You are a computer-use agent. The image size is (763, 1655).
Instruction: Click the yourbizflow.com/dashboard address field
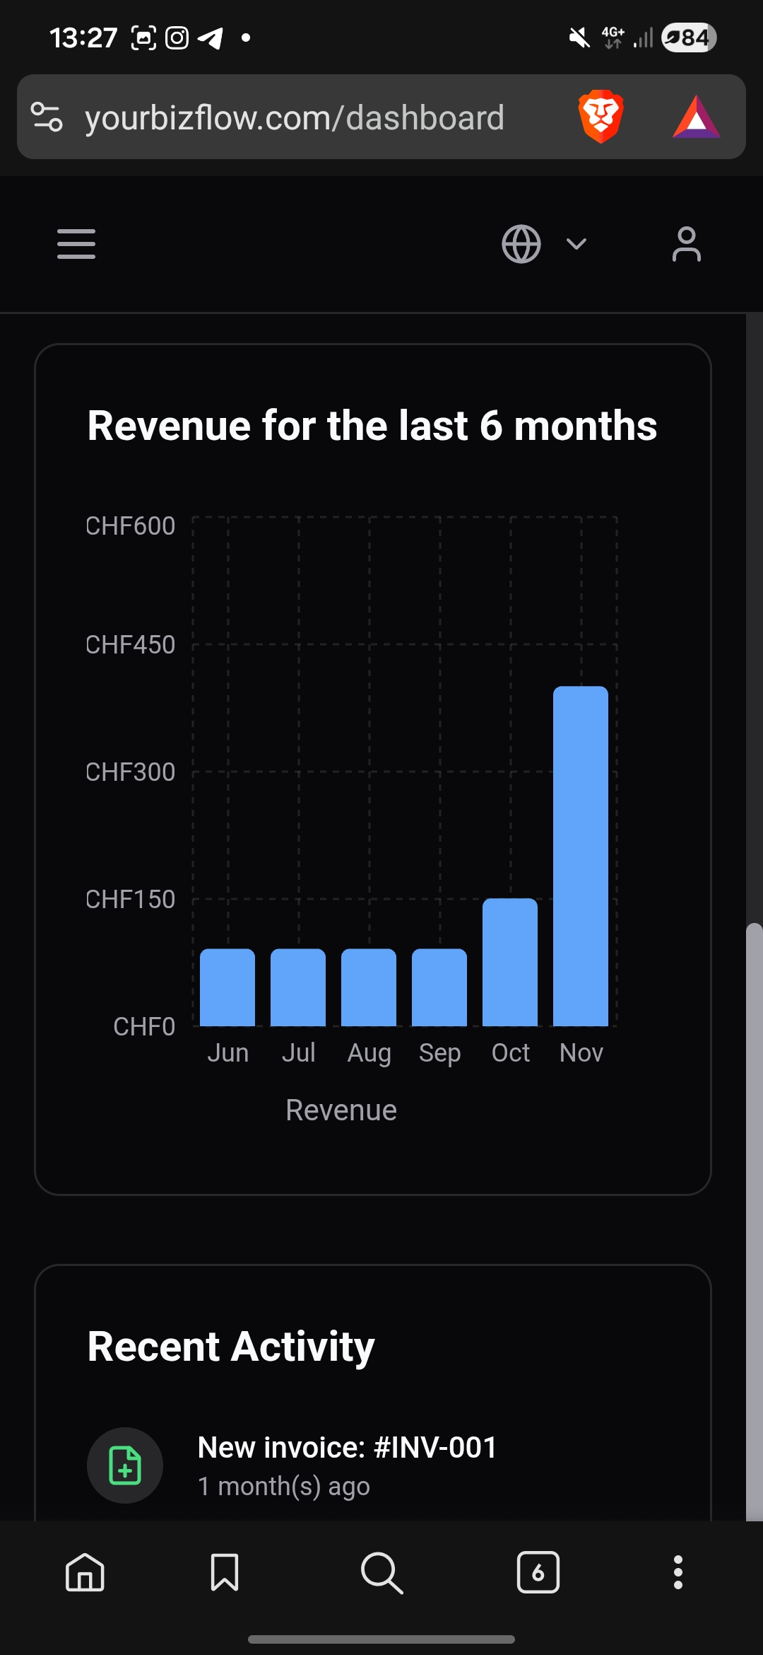pyautogui.click(x=294, y=117)
